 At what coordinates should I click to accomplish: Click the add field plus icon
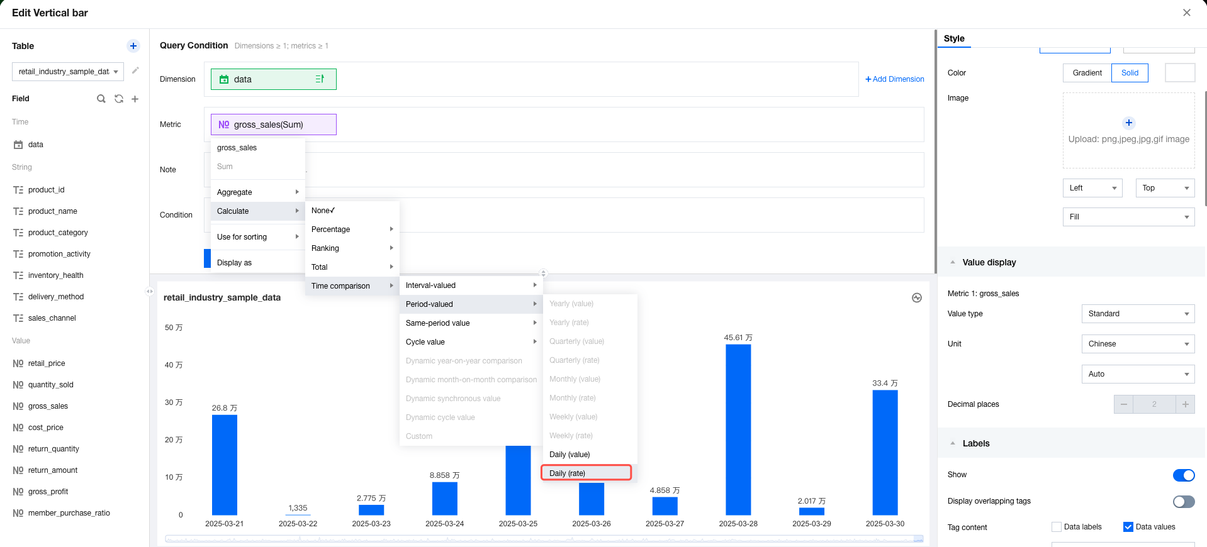tap(135, 99)
